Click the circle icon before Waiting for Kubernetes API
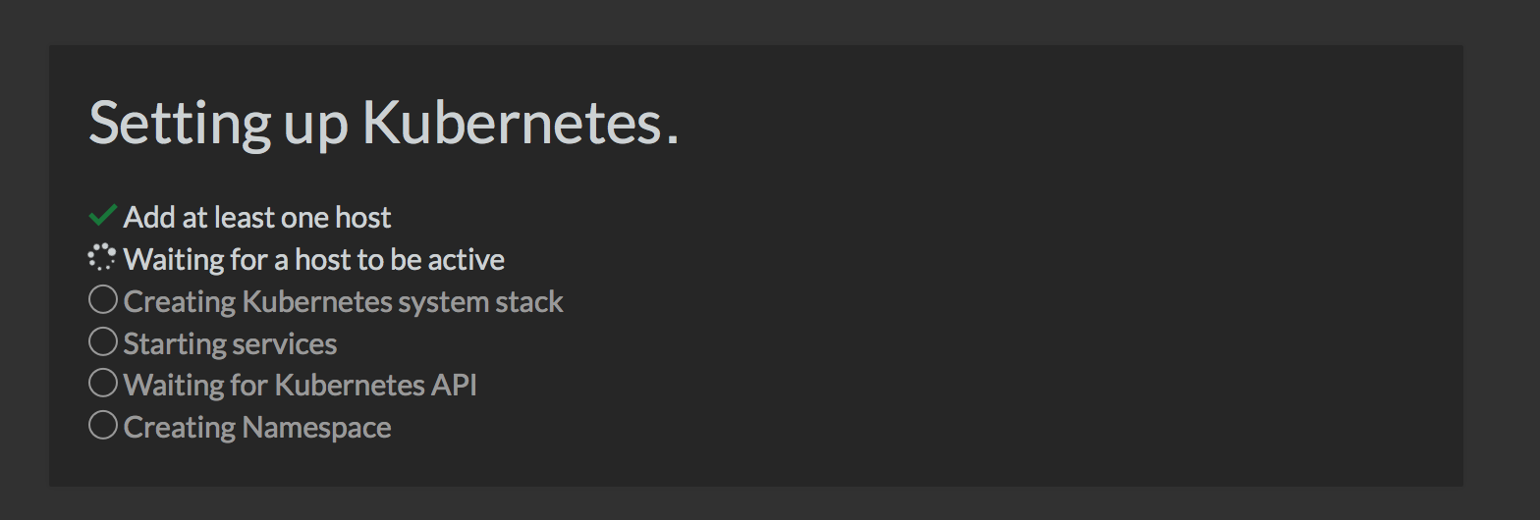1540x520 pixels. [x=103, y=385]
